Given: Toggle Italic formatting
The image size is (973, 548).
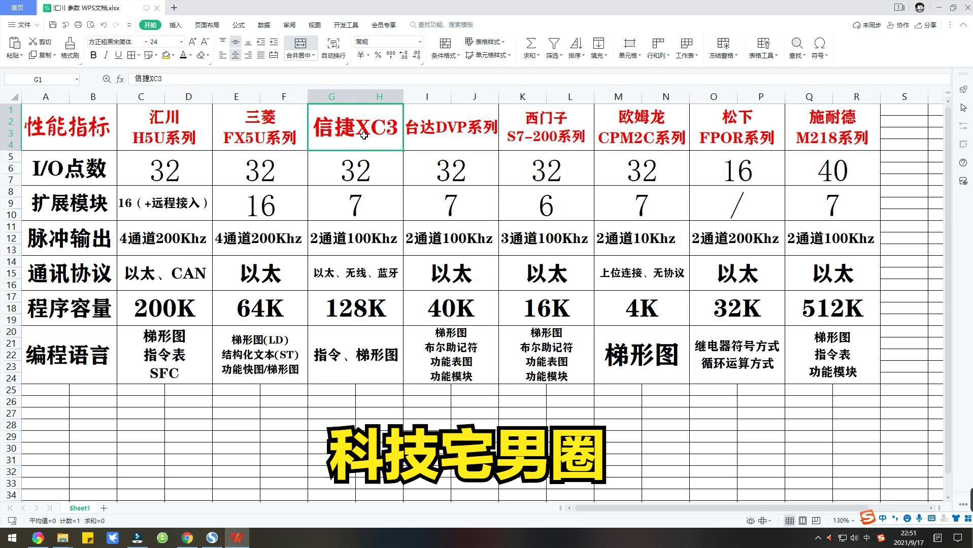Looking at the screenshot, I should pos(106,55).
